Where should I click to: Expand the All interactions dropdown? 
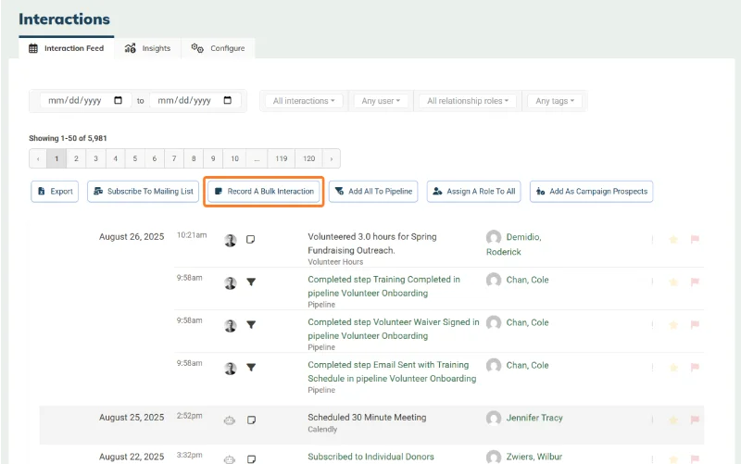click(304, 101)
